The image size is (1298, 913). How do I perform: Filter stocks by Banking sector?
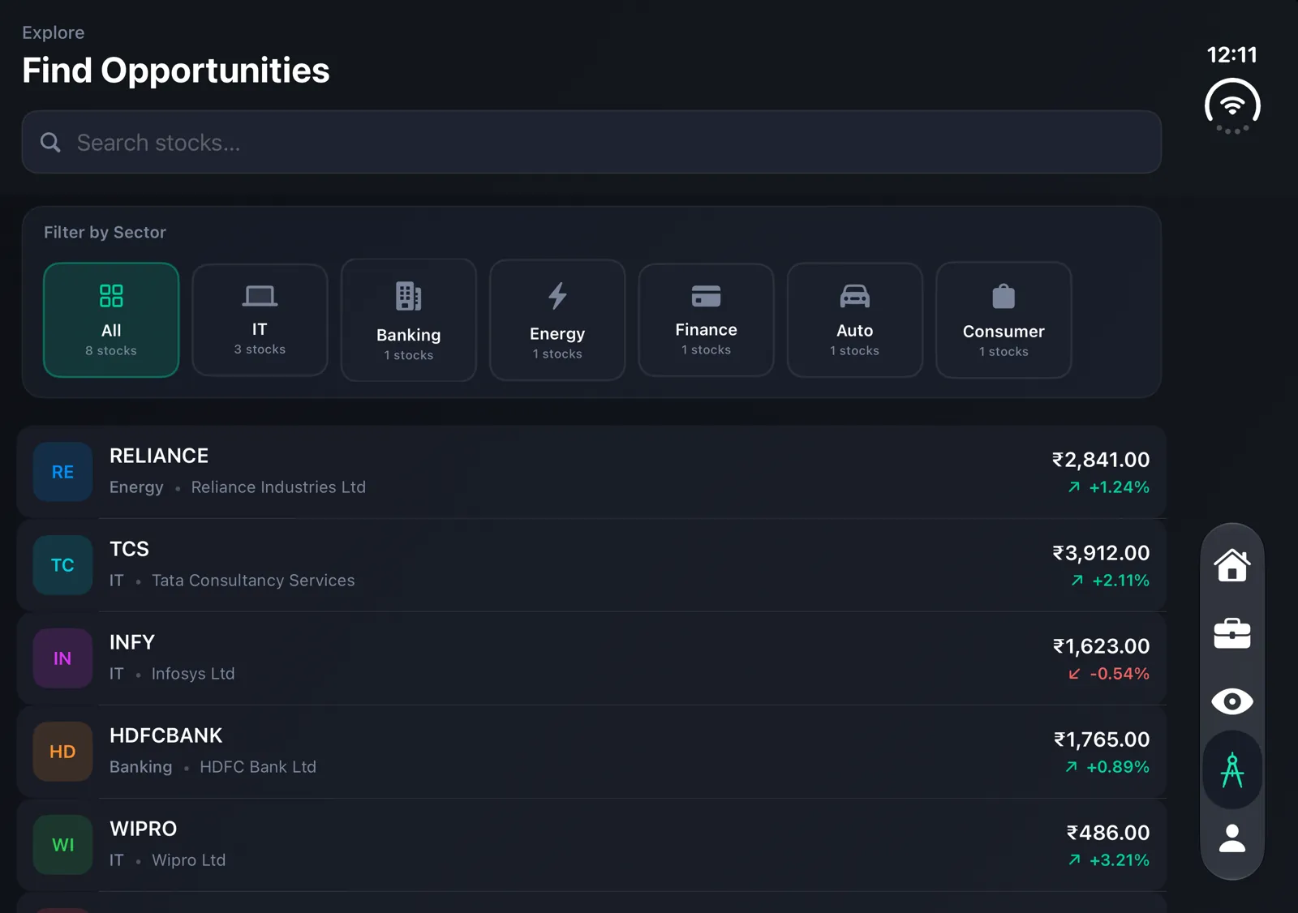(409, 320)
